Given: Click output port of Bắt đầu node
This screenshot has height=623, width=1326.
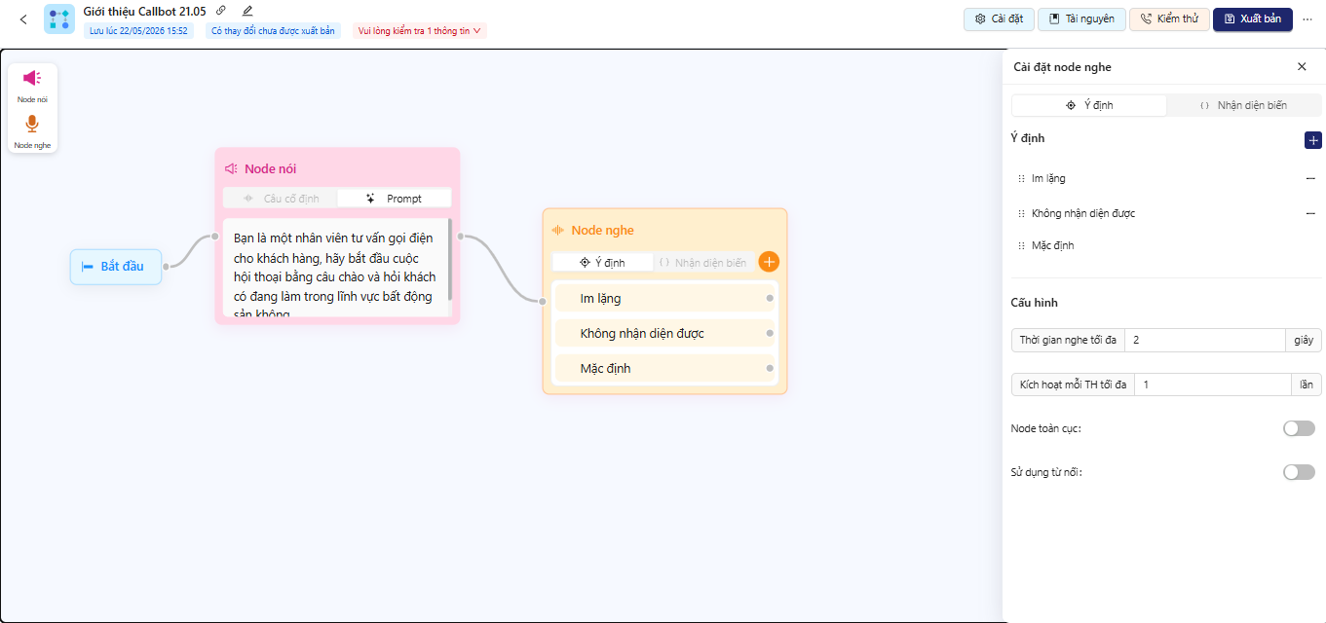Looking at the screenshot, I should coord(167,266).
